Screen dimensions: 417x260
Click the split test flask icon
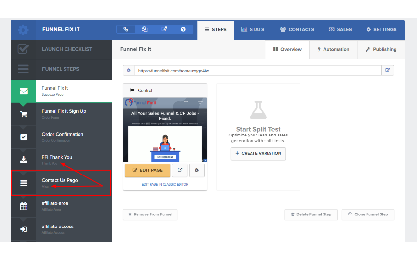pyautogui.click(x=258, y=110)
